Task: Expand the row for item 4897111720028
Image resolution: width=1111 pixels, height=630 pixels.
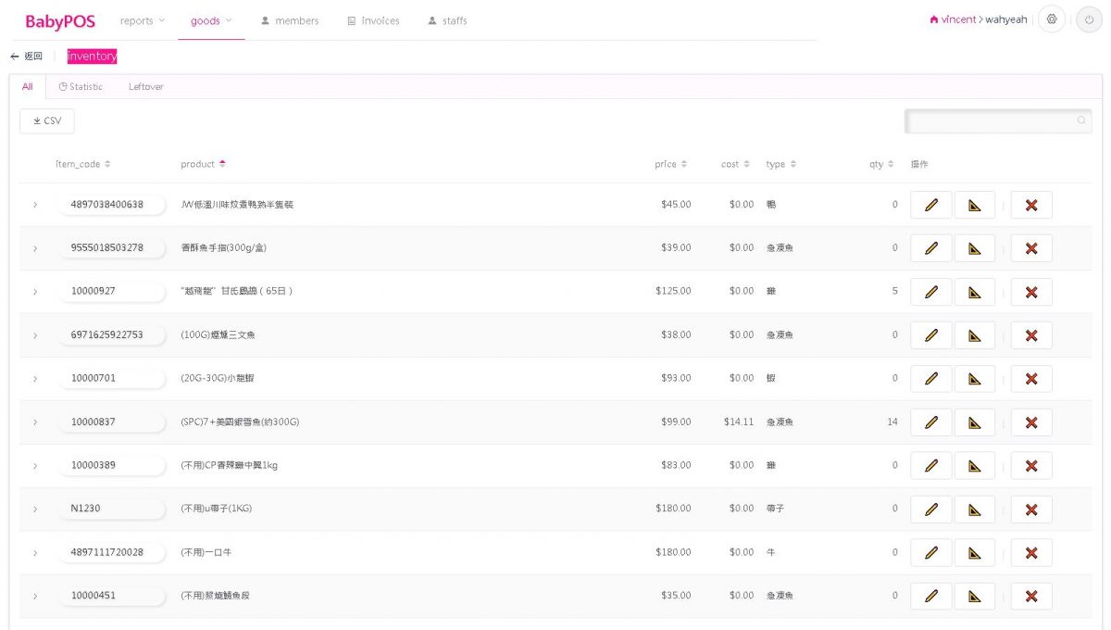Action: [x=35, y=553]
